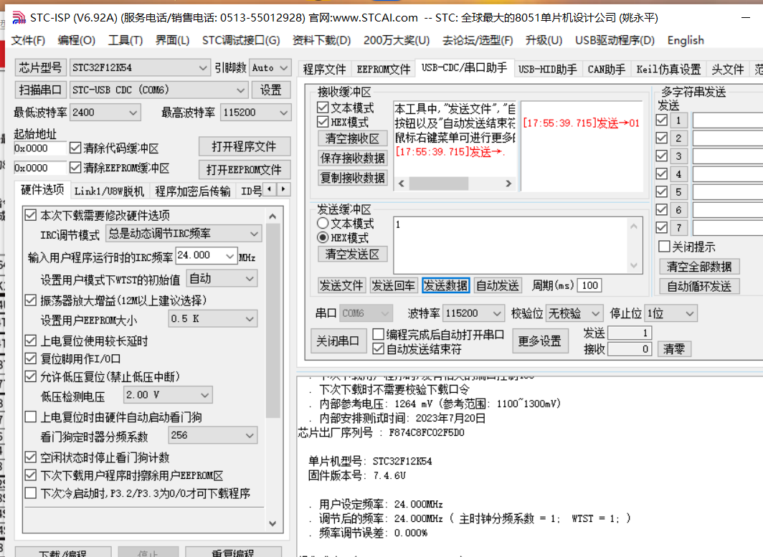Switch to Link1/U8W脱机 tab
The width and height of the screenshot is (763, 557).
coord(109,191)
